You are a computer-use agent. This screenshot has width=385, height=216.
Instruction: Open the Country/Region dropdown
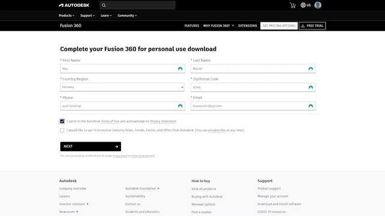122,87
